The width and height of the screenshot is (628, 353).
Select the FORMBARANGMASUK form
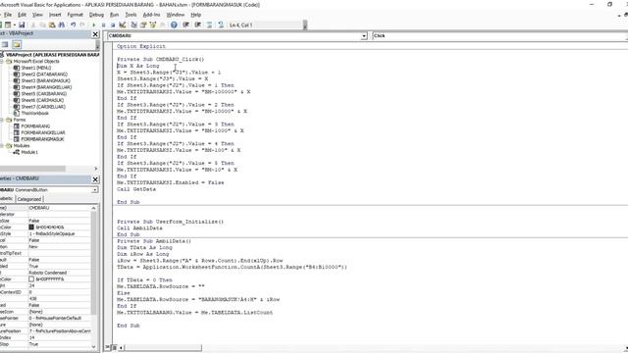pyautogui.click(x=42, y=139)
